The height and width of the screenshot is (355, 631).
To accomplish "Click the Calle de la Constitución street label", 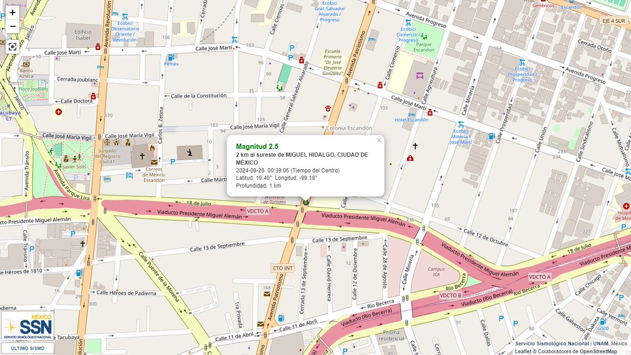I will pos(198,96).
